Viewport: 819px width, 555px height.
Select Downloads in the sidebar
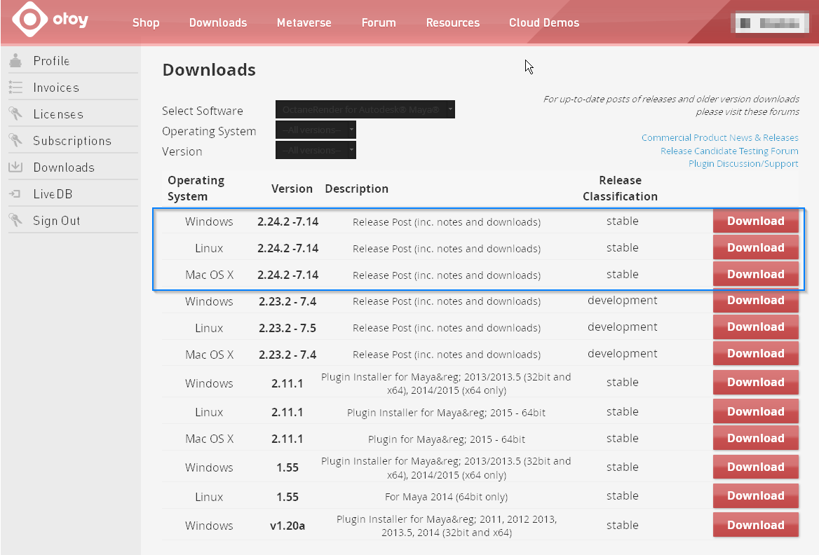tap(64, 167)
